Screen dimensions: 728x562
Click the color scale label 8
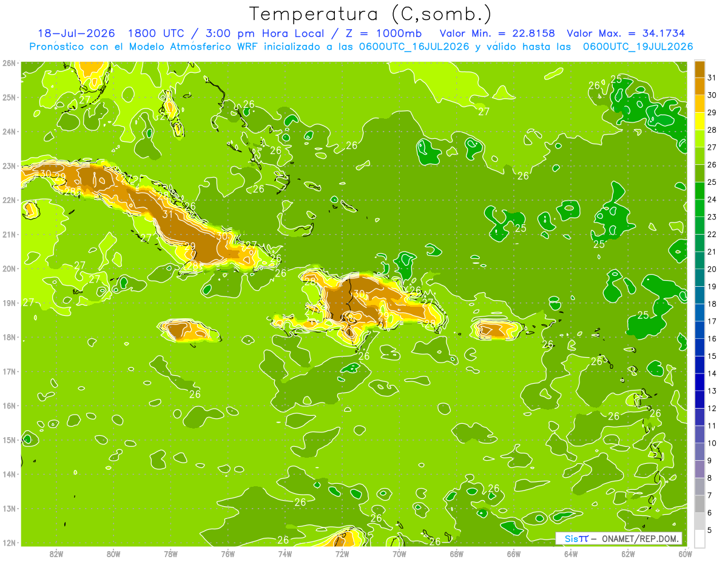(710, 478)
